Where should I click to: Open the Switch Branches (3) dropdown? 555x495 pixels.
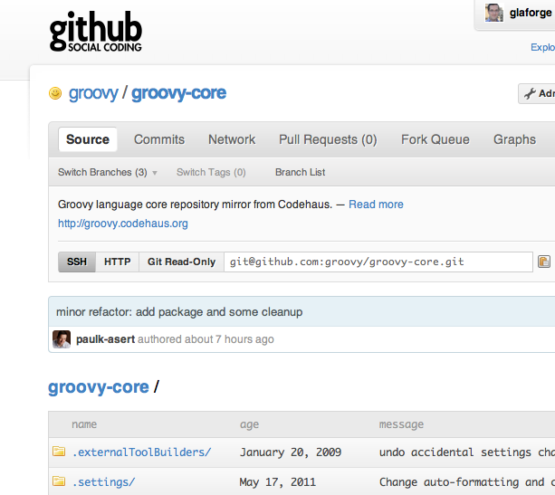(x=108, y=172)
